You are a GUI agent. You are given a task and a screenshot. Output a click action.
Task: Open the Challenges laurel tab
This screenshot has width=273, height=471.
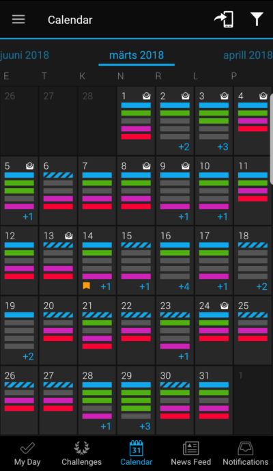82,454
